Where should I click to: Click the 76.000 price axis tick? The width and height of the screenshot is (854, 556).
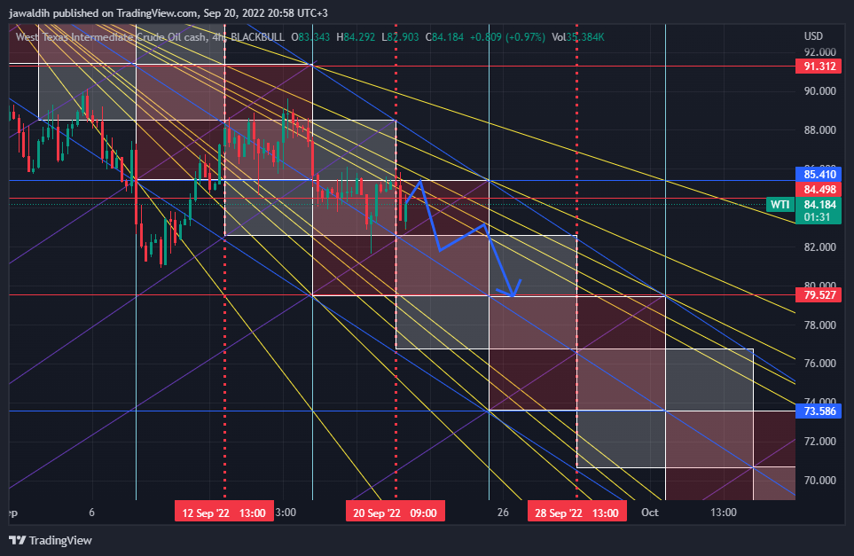tap(819, 364)
